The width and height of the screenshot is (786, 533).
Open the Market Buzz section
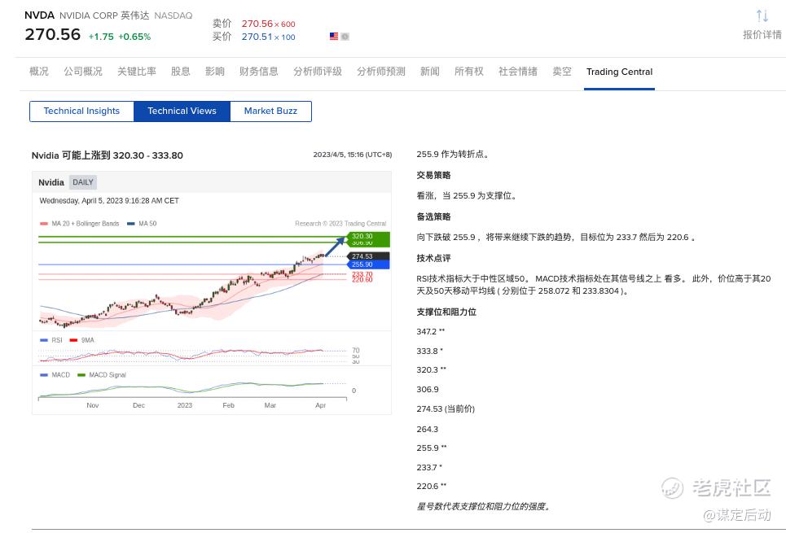270,111
